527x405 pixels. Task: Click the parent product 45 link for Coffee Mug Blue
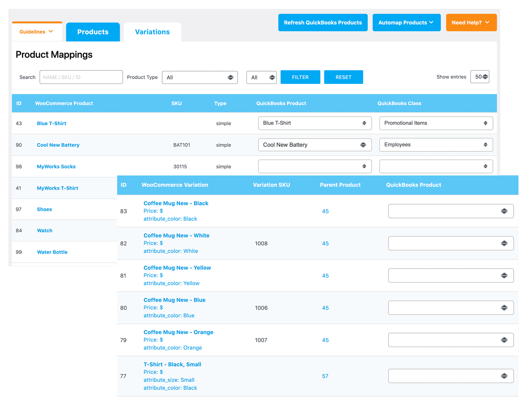point(326,308)
